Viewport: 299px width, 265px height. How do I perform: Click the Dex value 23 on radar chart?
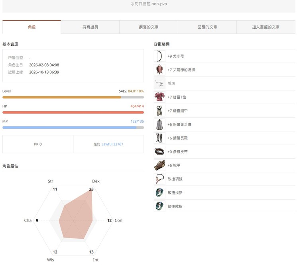tap(91, 189)
